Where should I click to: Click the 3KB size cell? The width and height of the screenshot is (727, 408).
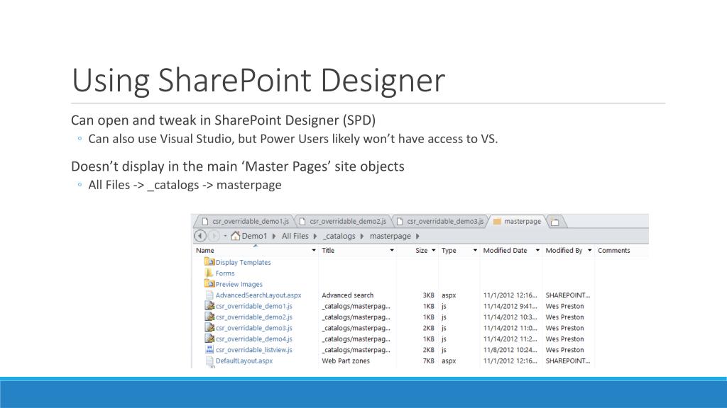pyautogui.click(x=428, y=295)
